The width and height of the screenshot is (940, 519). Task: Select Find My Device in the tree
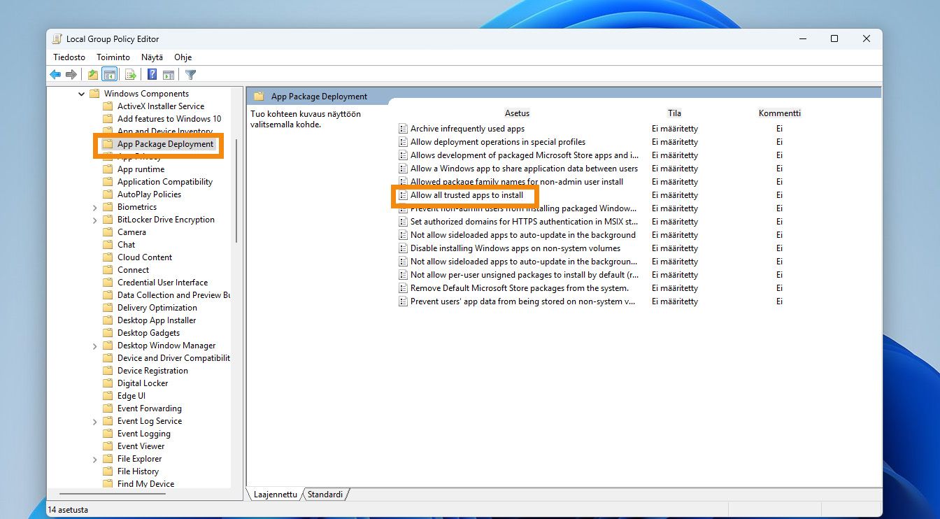pyautogui.click(x=146, y=484)
